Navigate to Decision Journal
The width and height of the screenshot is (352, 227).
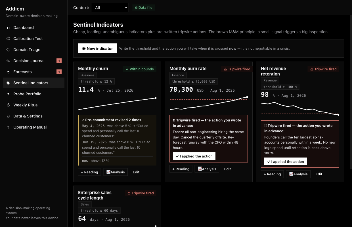pyautogui.click(x=33, y=61)
